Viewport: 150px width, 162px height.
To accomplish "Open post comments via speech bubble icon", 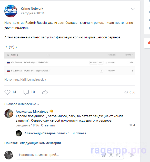I will 26,92.
